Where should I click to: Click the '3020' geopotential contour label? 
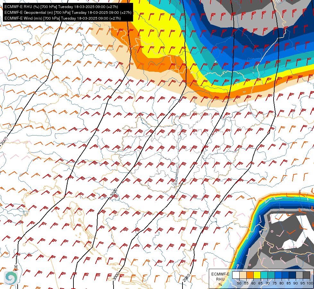click(x=114, y=193)
